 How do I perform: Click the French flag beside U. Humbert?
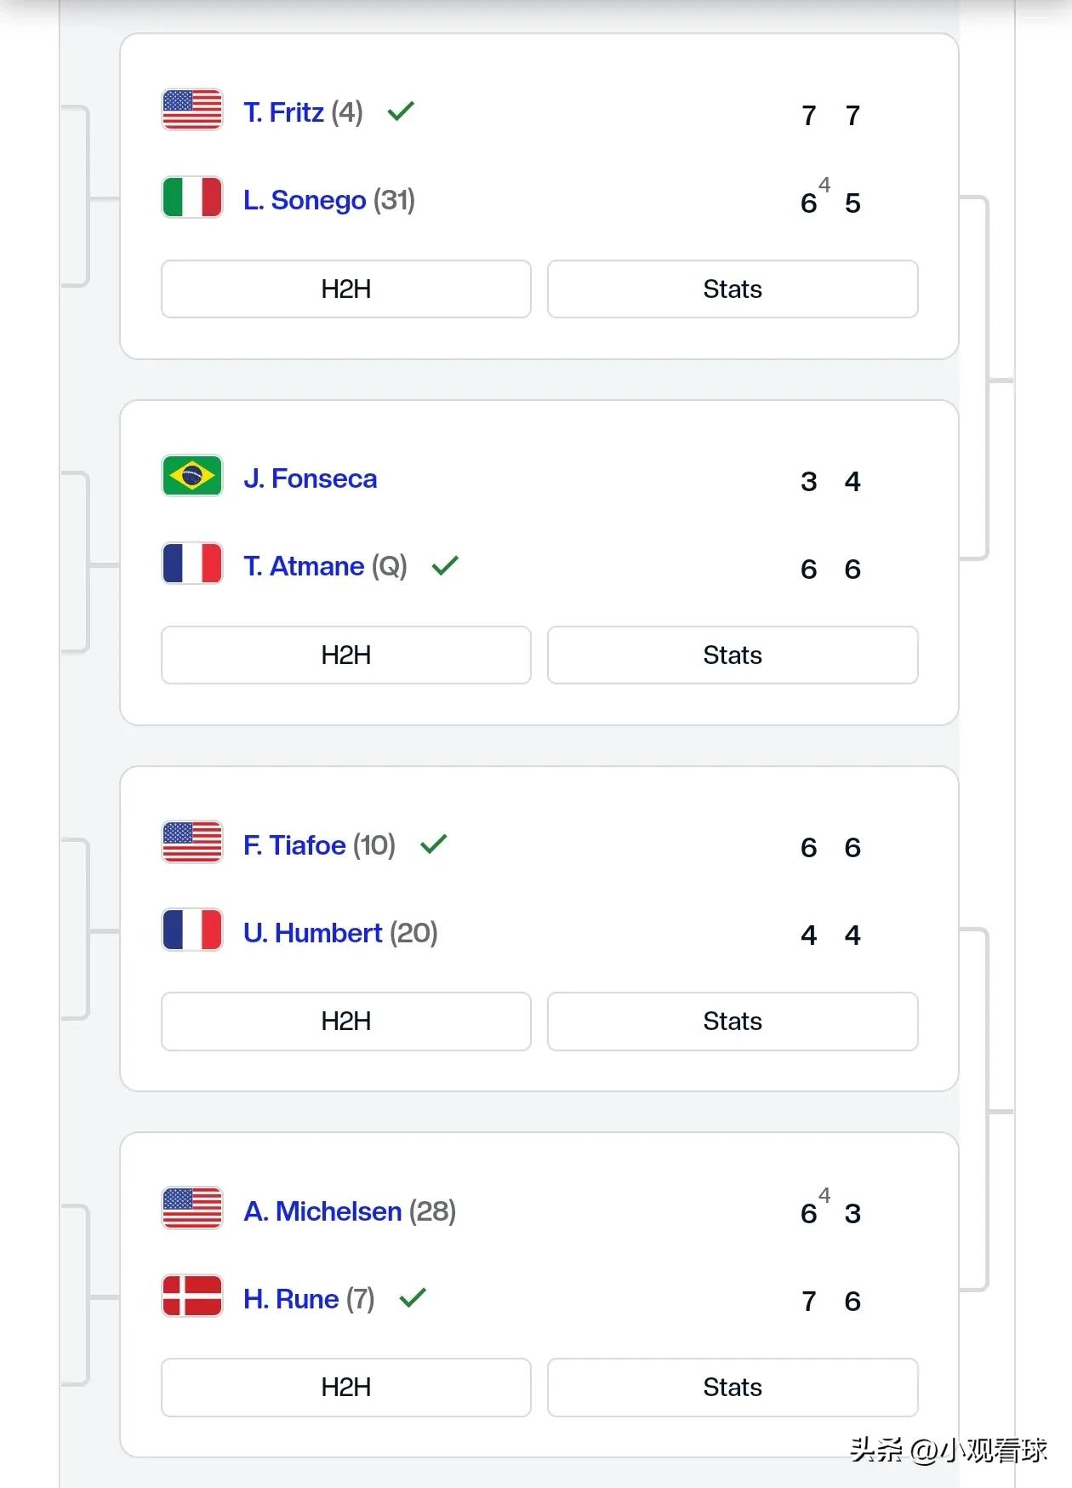192,930
